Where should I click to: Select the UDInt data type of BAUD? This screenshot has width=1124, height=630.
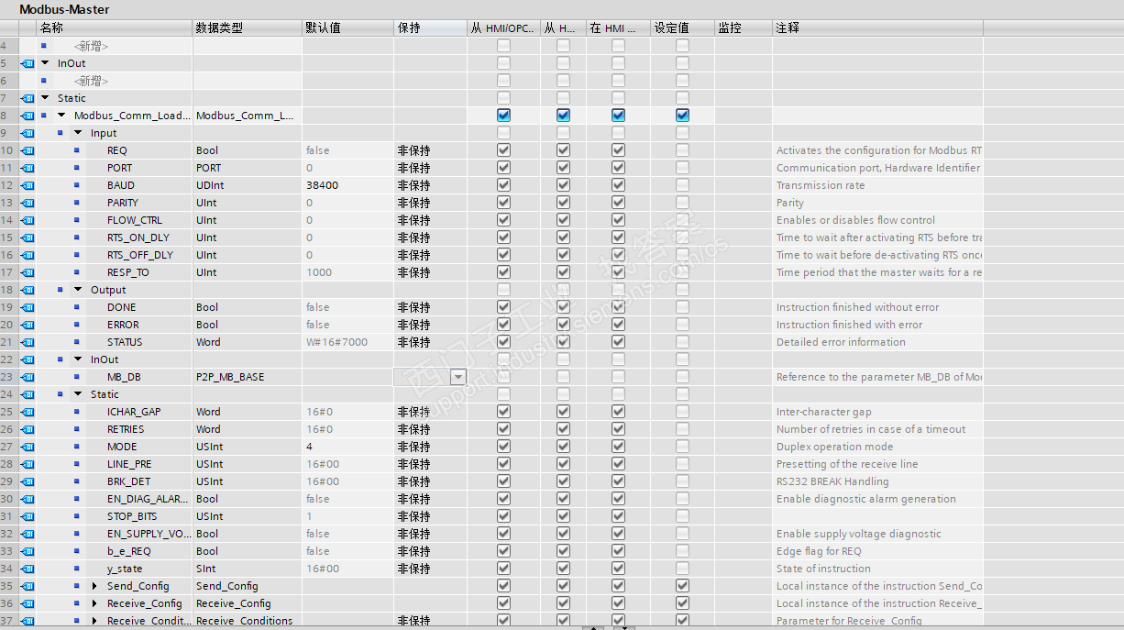click(x=247, y=185)
